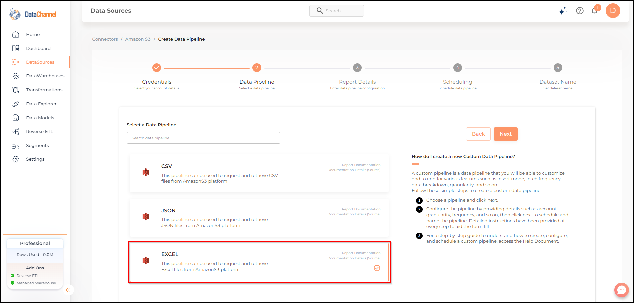This screenshot has height=303, width=634.
Task: Click the DataChannel logo
Action: click(x=33, y=14)
